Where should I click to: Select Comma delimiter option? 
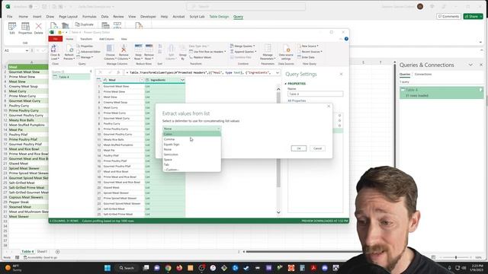(191, 139)
